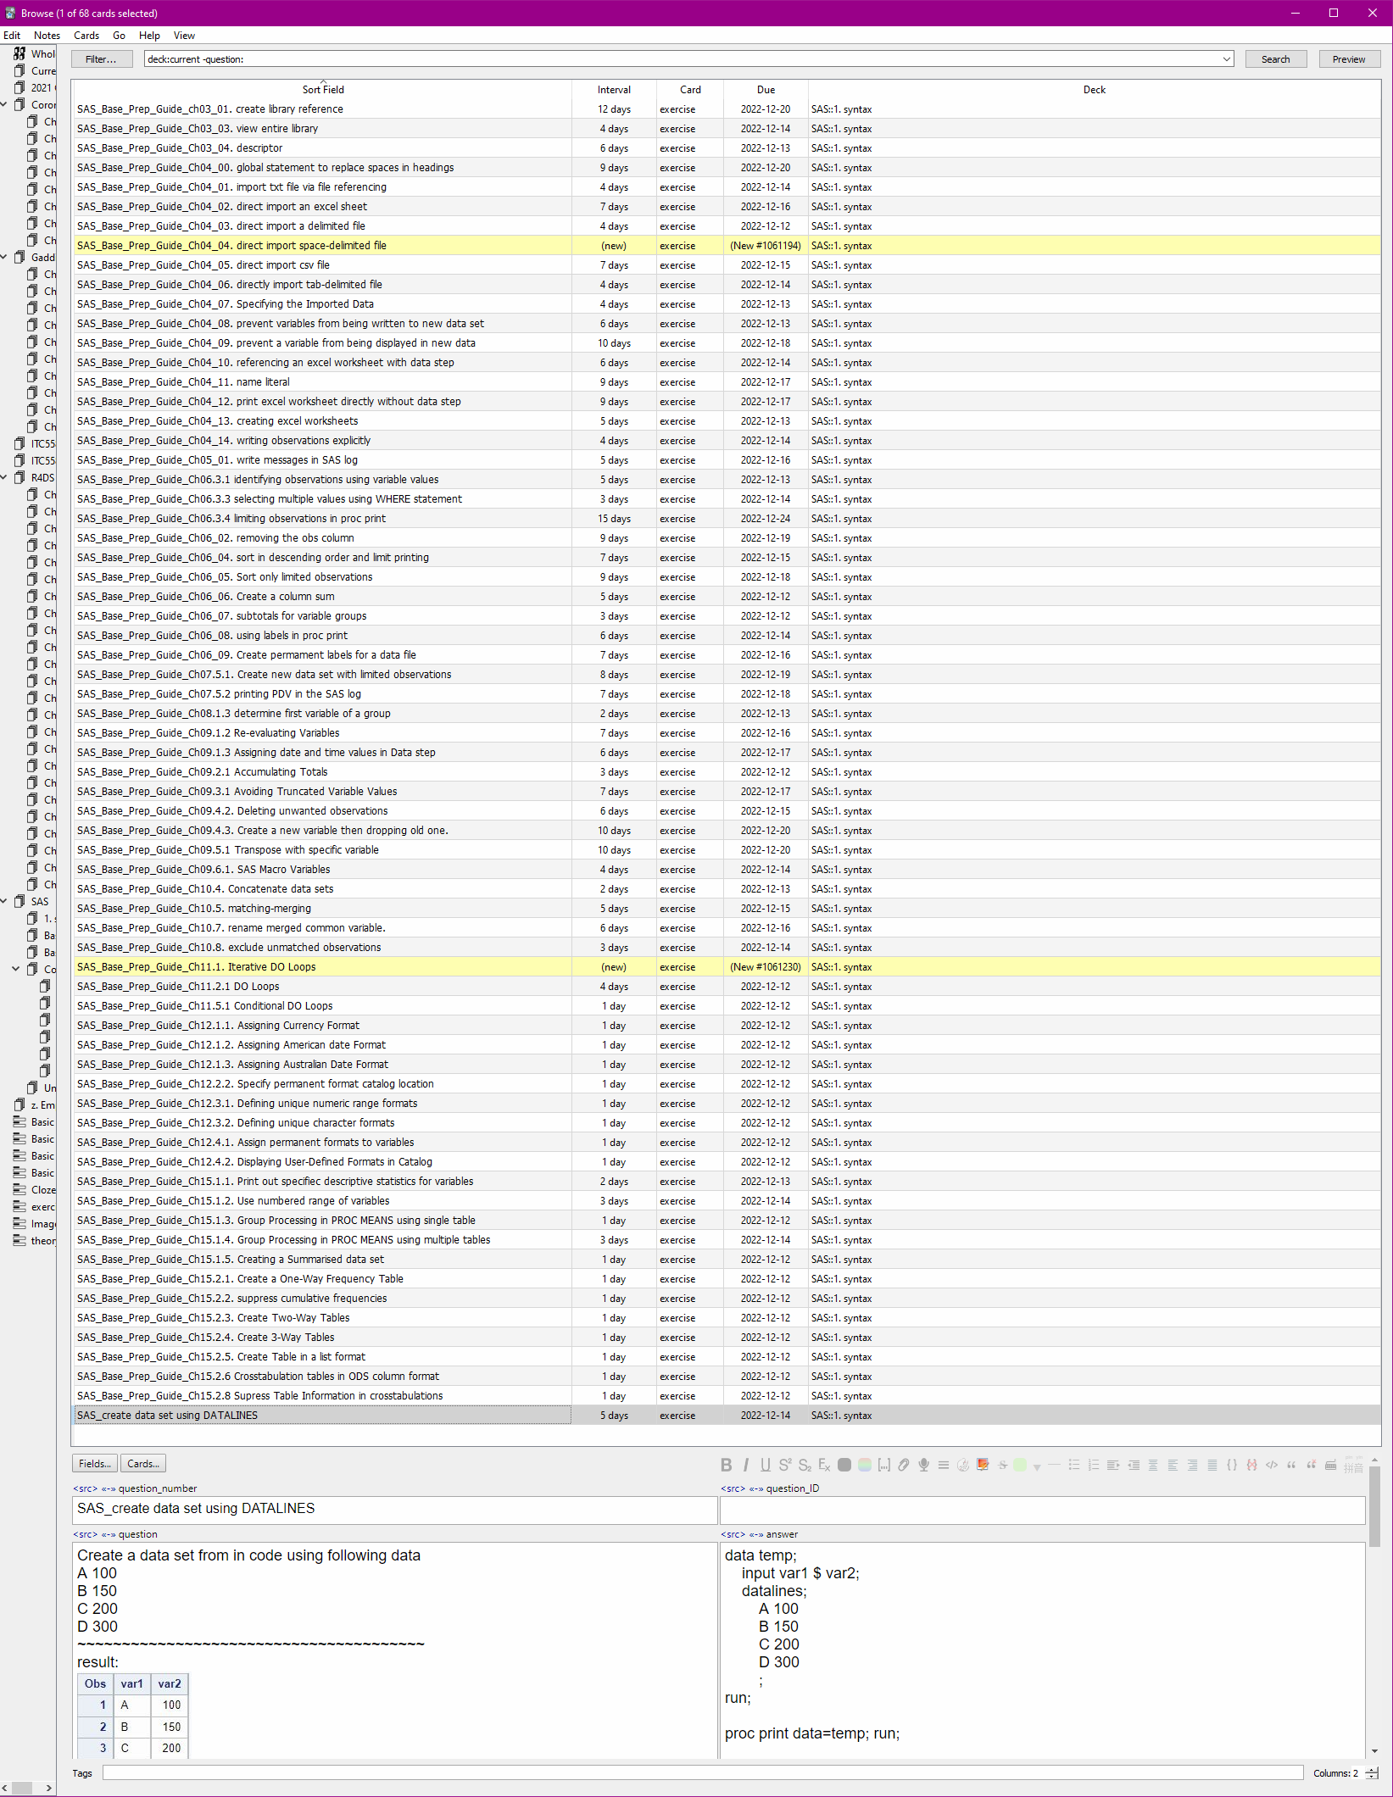Click the editor's vertical scrollbar down arrow
This screenshot has height=1797, width=1393.
click(x=1374, y=1751)
